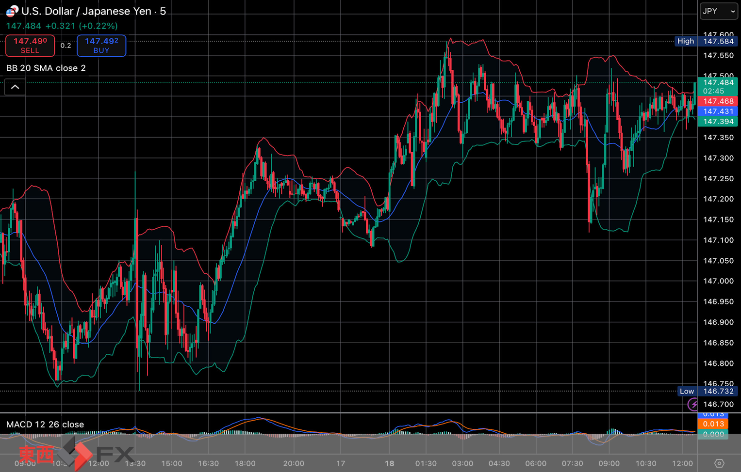Click the orange 0.013 MACD signal value label

pyautogui.click(x=713, y=424)
